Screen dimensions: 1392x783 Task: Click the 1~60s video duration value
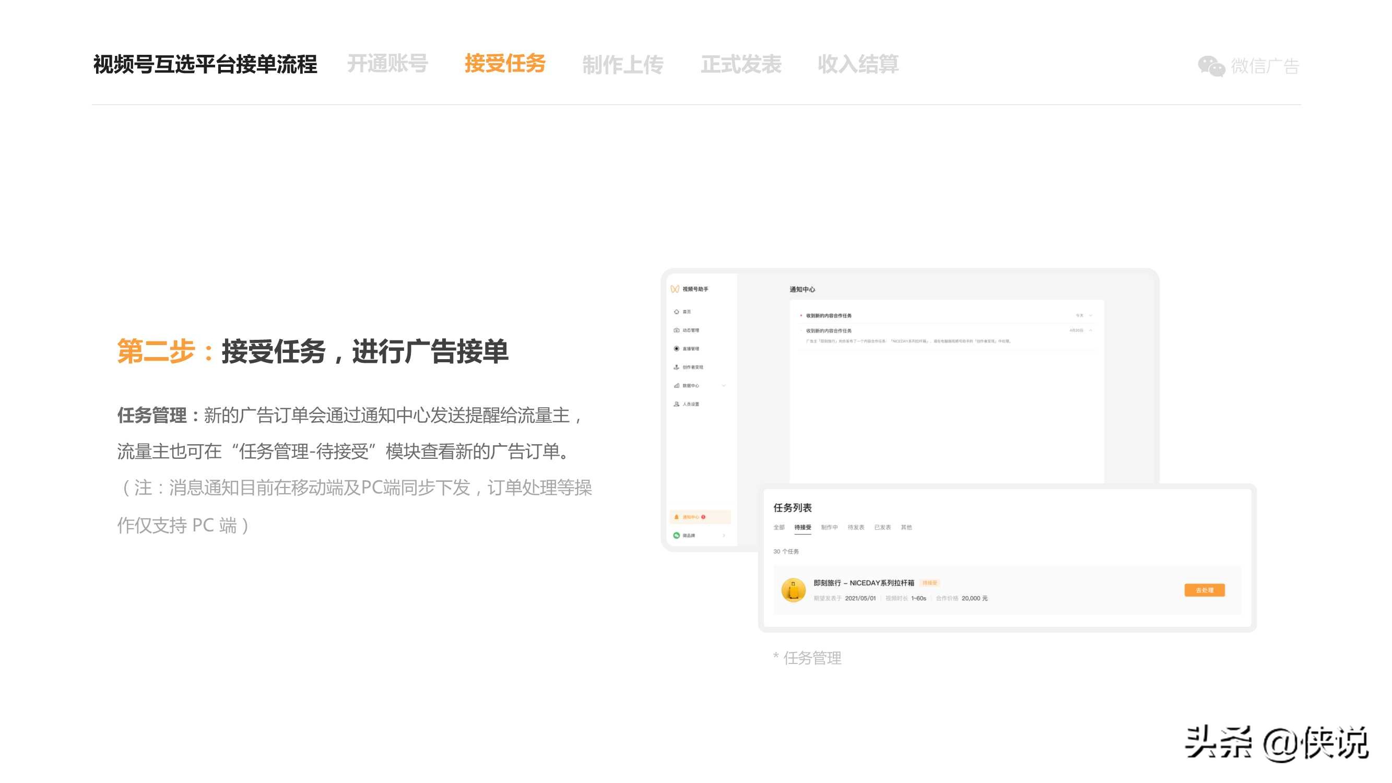pyautogui.click(x=918, y=598)
